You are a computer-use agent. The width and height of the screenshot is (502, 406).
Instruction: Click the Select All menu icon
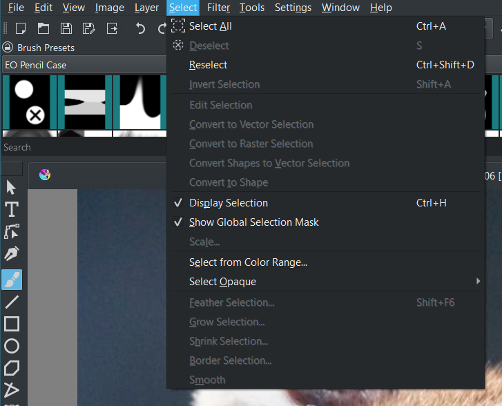click(178, 26)
